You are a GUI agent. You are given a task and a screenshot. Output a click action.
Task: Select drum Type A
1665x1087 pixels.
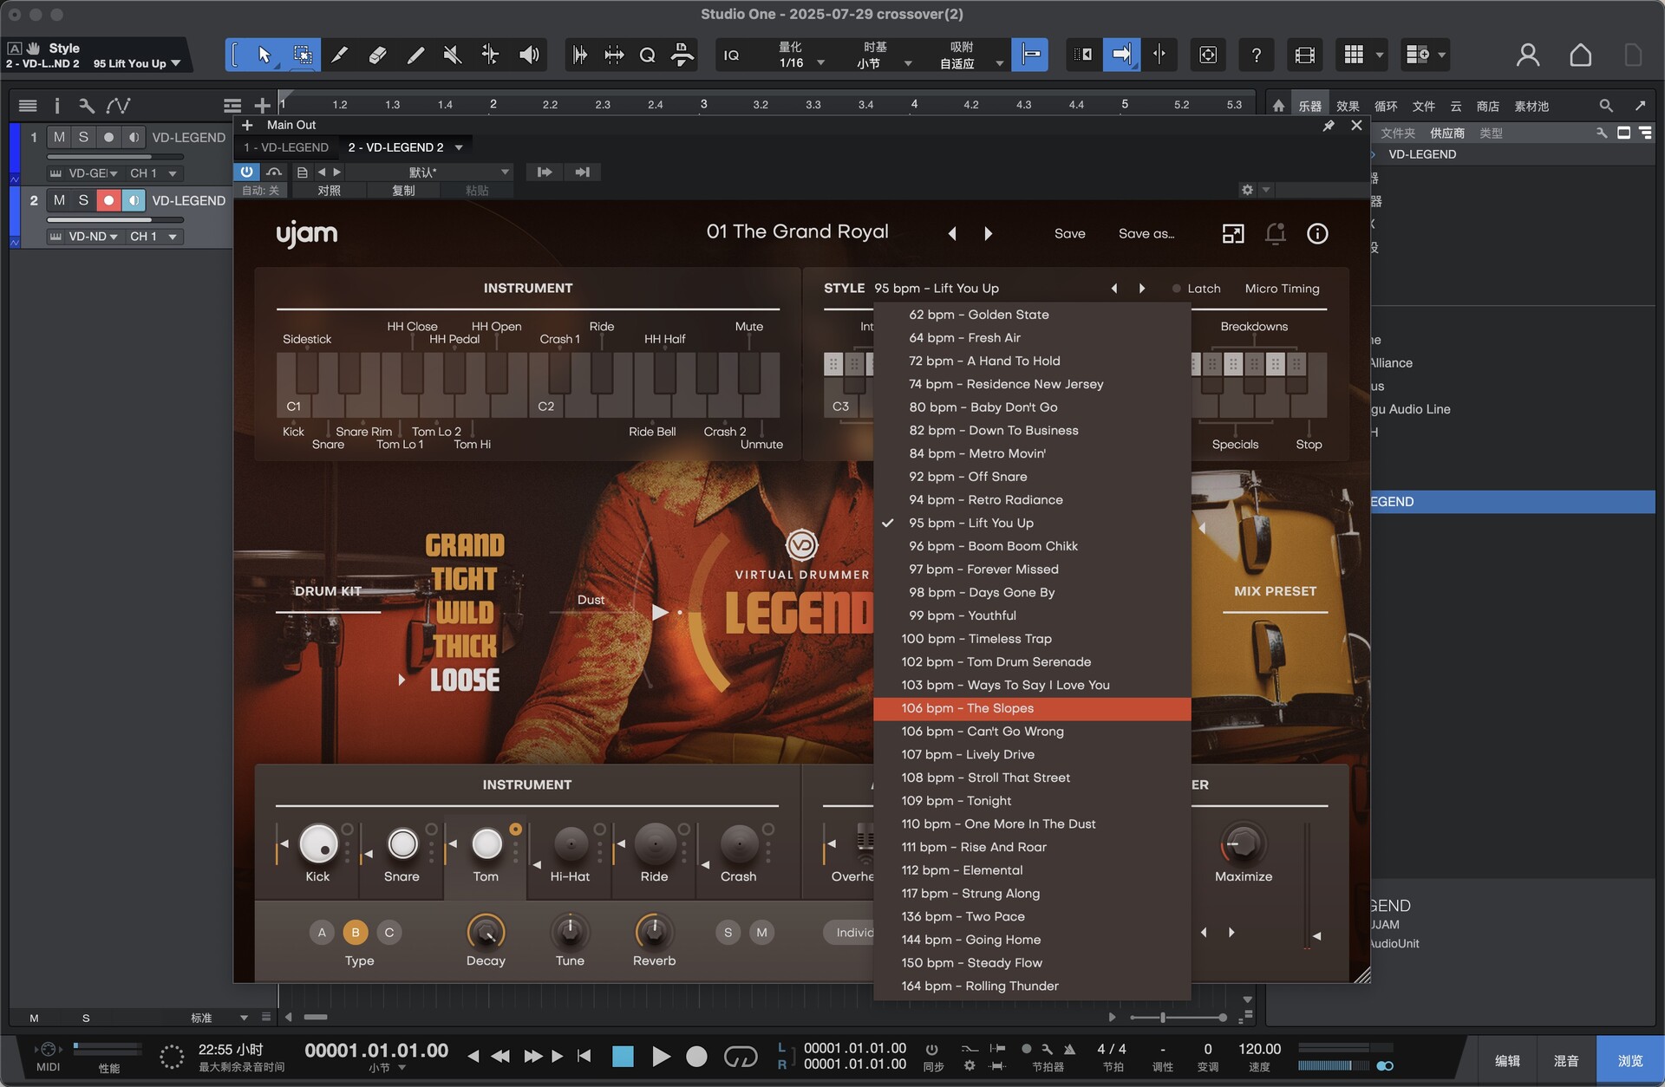(322, 933)
